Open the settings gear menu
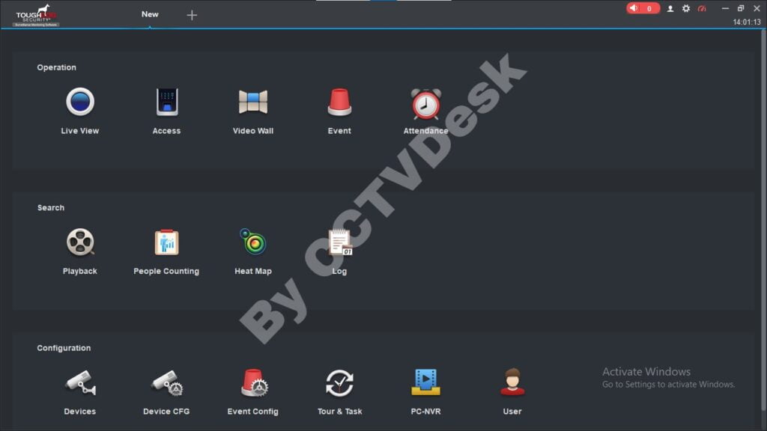767x431 pixels. tap(685, 8)
